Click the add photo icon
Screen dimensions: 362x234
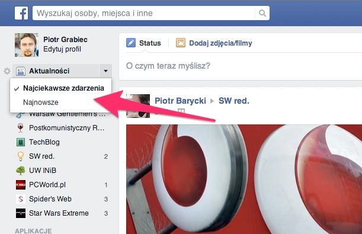click(x=181, y=43)
